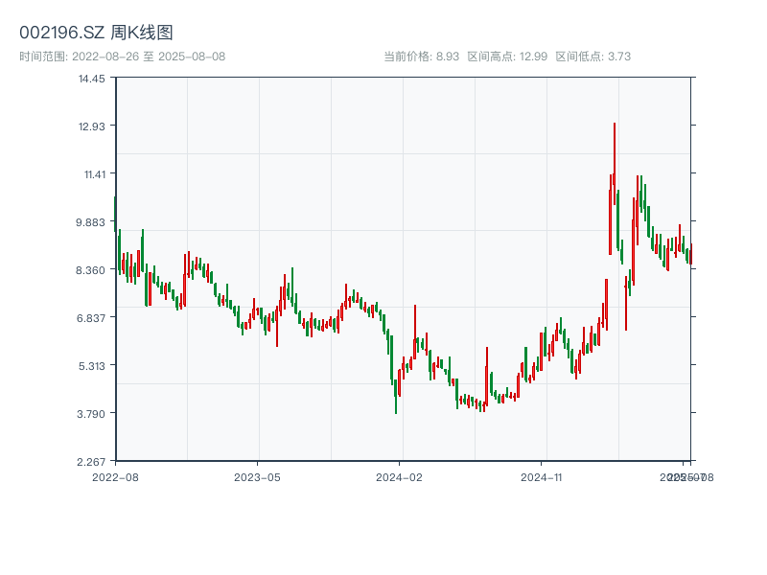Click x-axis date label 2024-02
Screen dimensions: 767x575
399,477
